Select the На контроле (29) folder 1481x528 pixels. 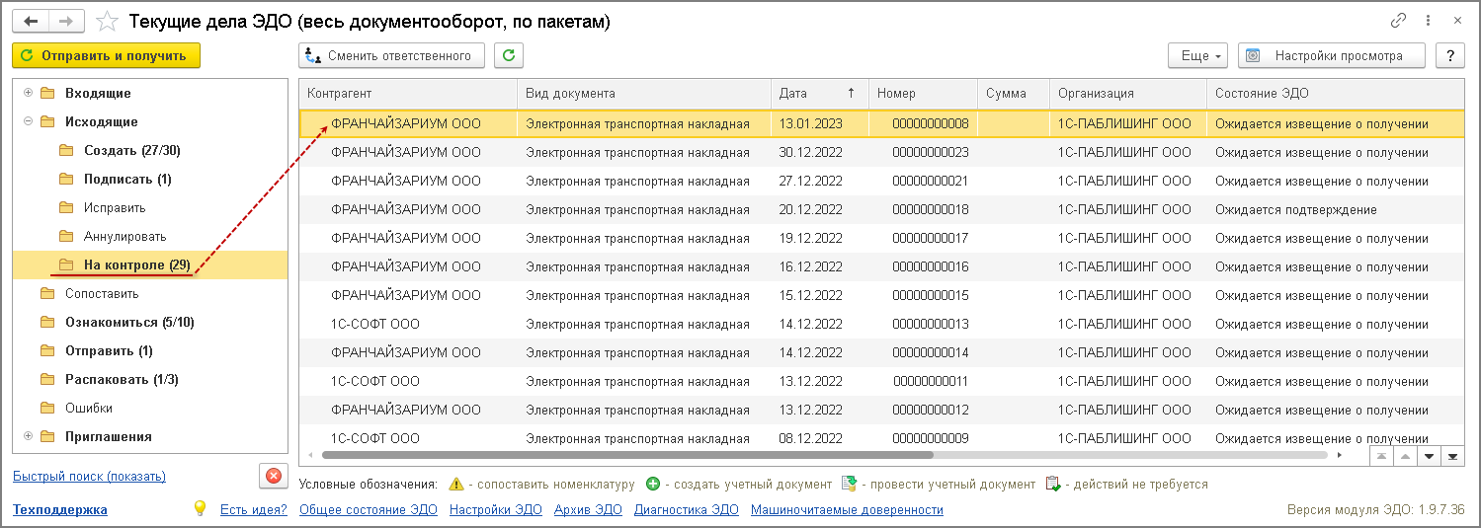150,264
